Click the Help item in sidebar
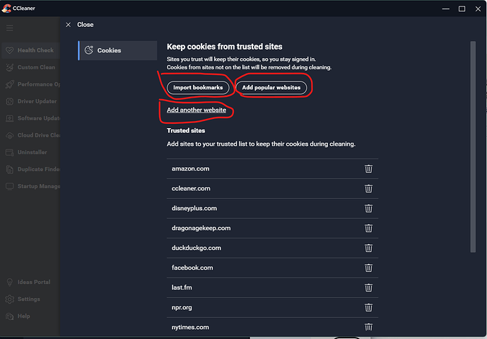 pyautogui.click(x=23, y=316)
